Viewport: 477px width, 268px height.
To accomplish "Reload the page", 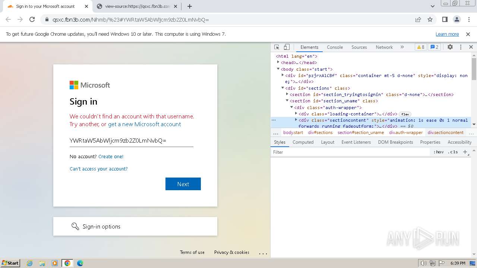I will tap(32, 20).
